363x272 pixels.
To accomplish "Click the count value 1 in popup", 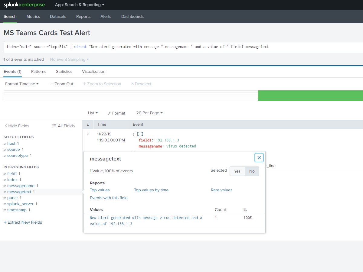I will pos(216,218).
